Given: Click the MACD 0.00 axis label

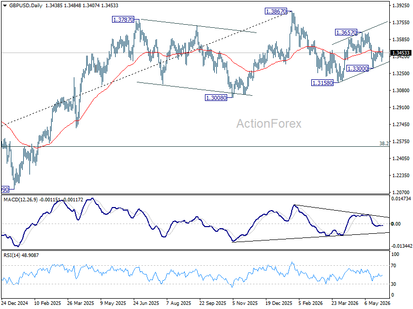Looking at the screenshot, I should coord(396,224).
